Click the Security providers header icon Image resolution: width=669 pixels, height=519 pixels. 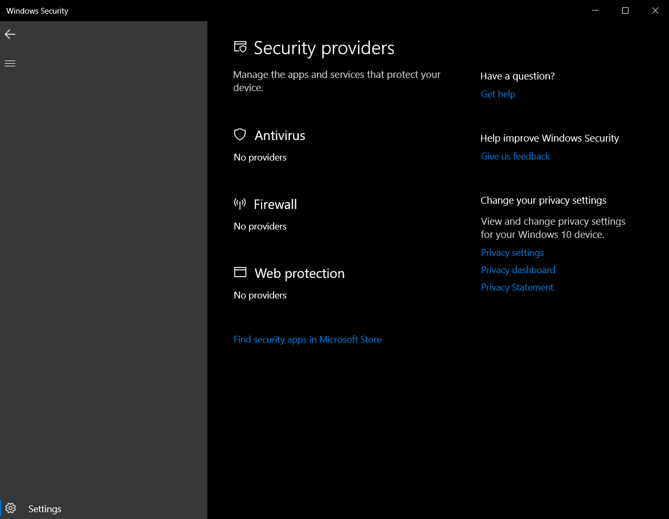240,47
